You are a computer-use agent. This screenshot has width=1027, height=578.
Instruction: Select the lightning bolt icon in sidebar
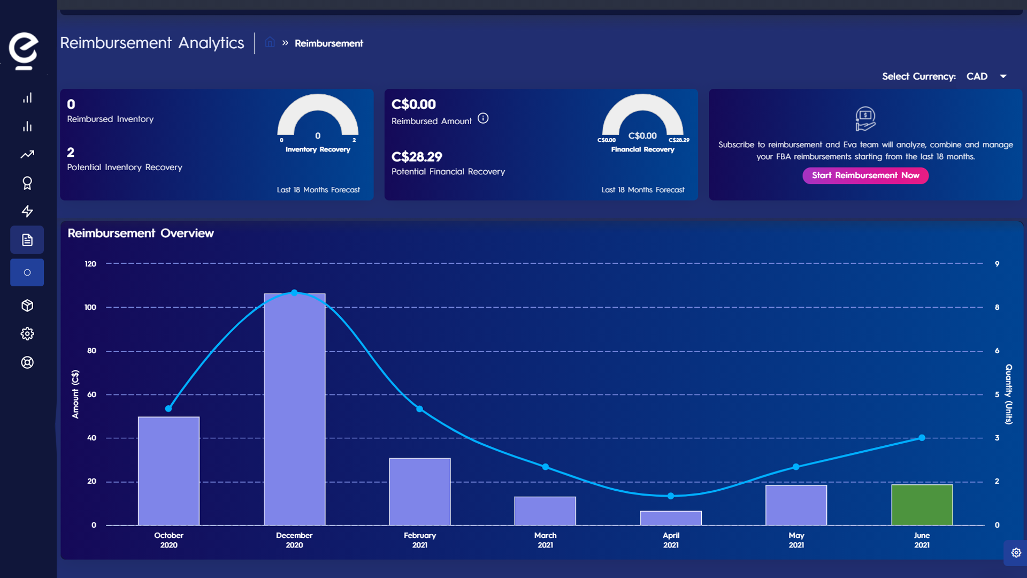(28, 211)
